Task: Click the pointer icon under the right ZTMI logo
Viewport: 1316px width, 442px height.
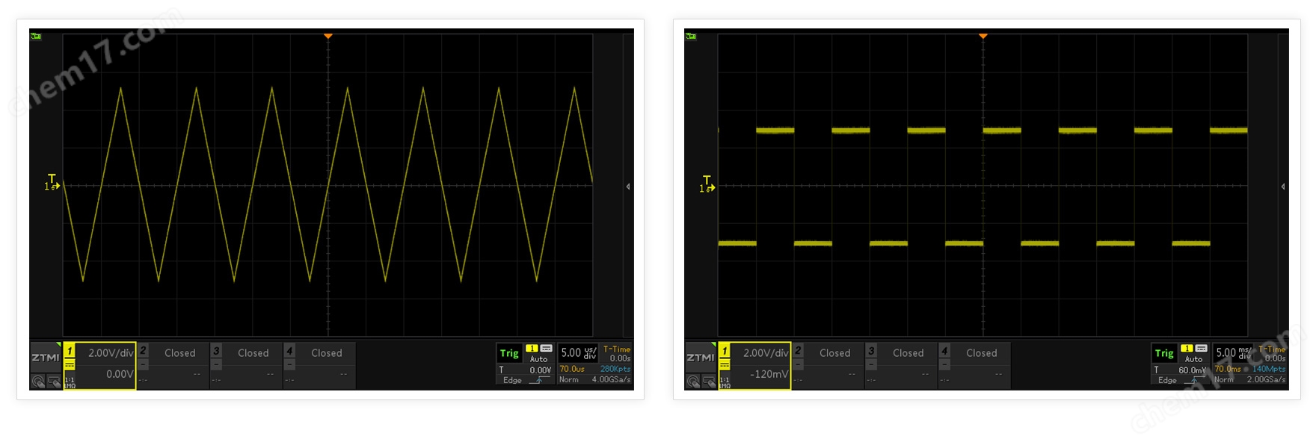Action: pos(709,382)
